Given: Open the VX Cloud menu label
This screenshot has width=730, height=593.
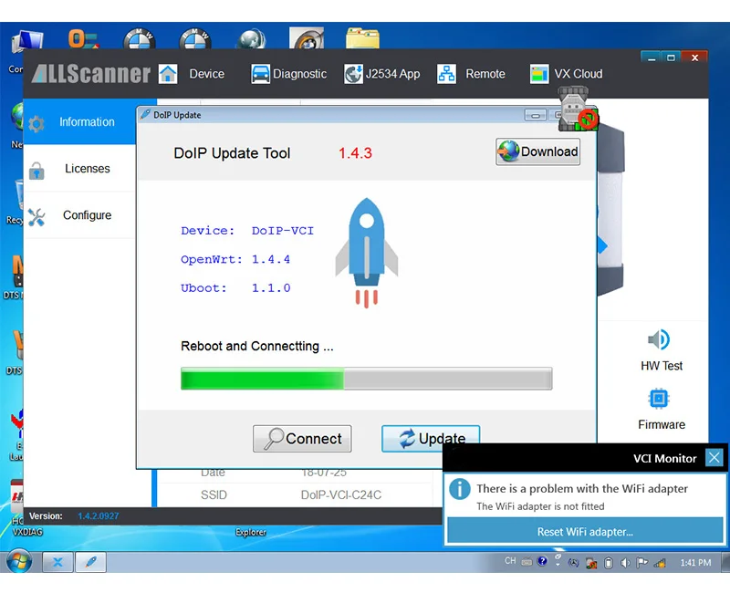Looking at the screenshot, I should 579,74.
